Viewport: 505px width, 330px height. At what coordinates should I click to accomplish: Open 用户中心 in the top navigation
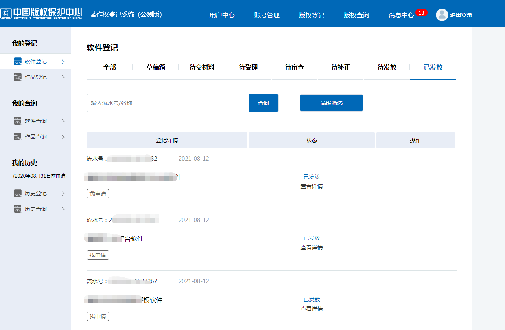coord(222,15)
